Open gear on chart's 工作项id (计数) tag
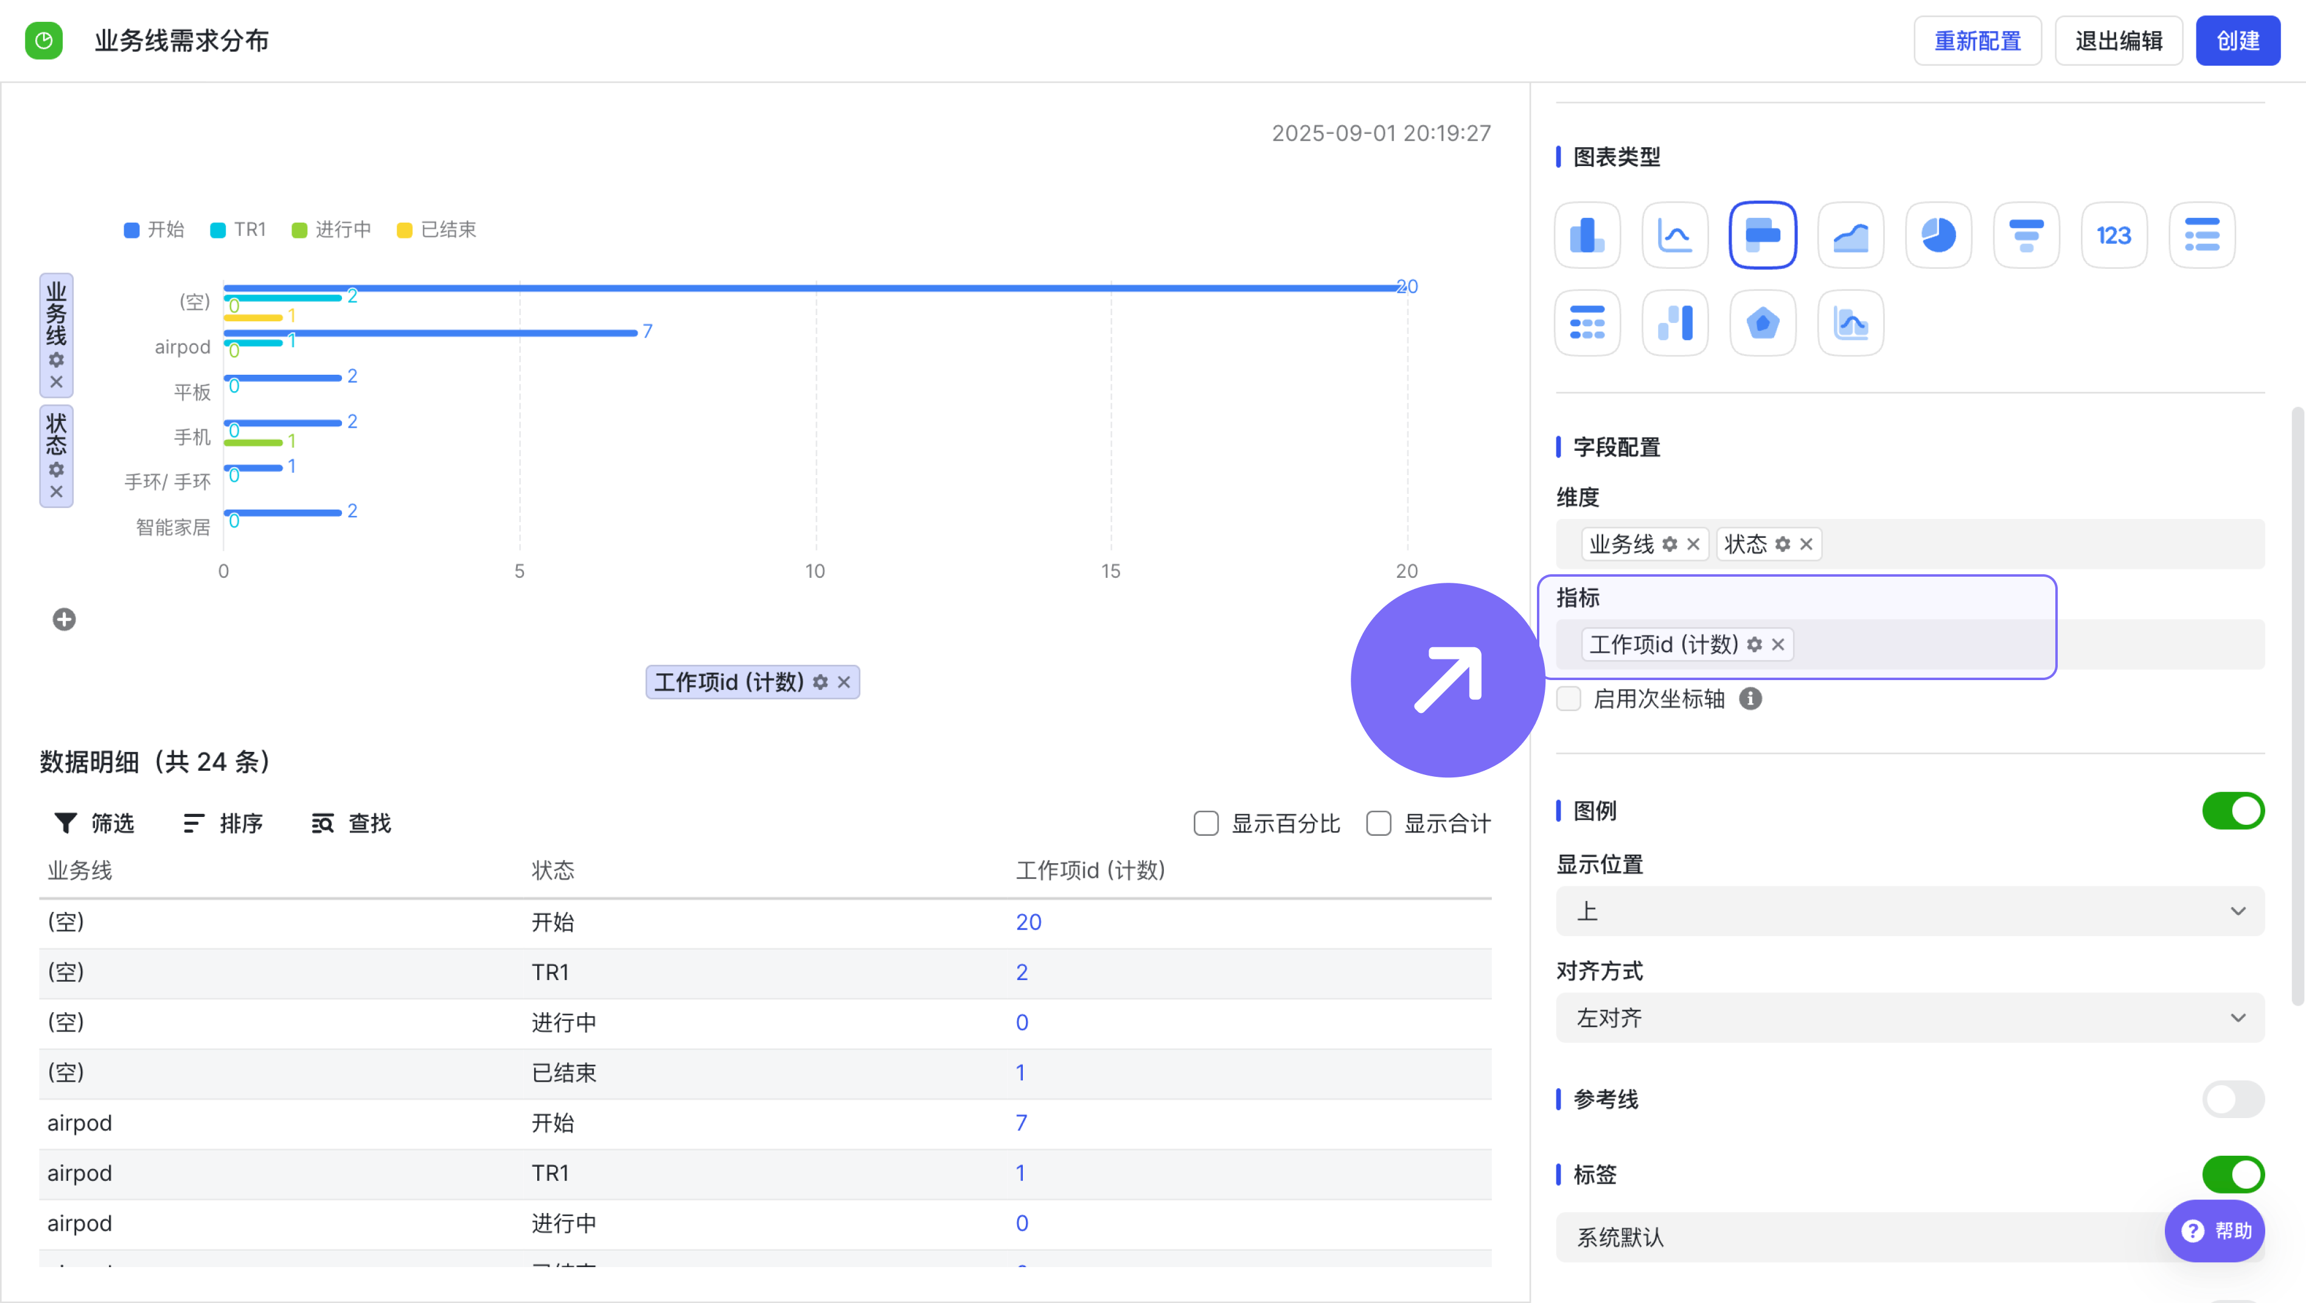Screen dimensions: 2306x1303 [820, 682]
